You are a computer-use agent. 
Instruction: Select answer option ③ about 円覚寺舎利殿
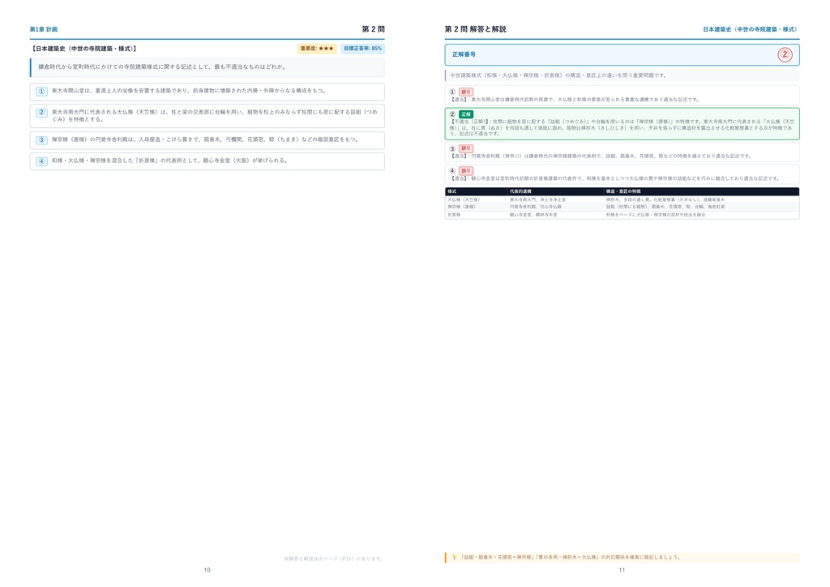[x=207, y=140]
